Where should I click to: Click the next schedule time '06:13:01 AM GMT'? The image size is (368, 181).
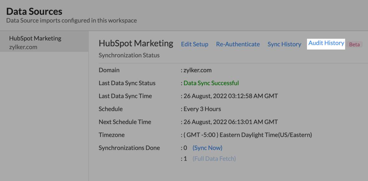coord(253,122)
